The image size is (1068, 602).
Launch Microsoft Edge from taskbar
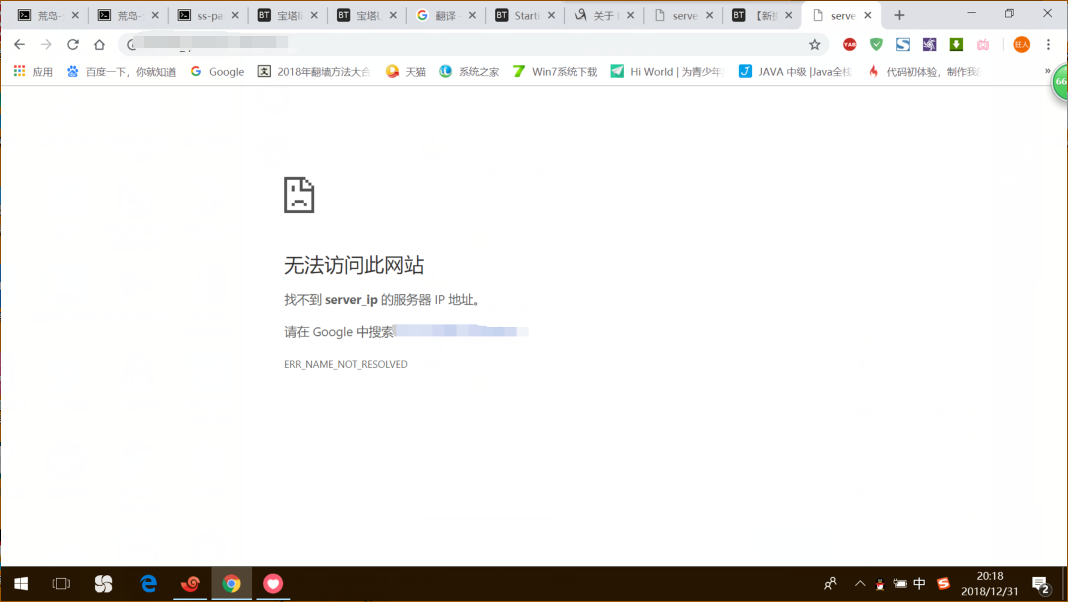point(148,583)
